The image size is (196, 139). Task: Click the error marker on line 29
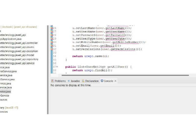[x=52, y=39]
